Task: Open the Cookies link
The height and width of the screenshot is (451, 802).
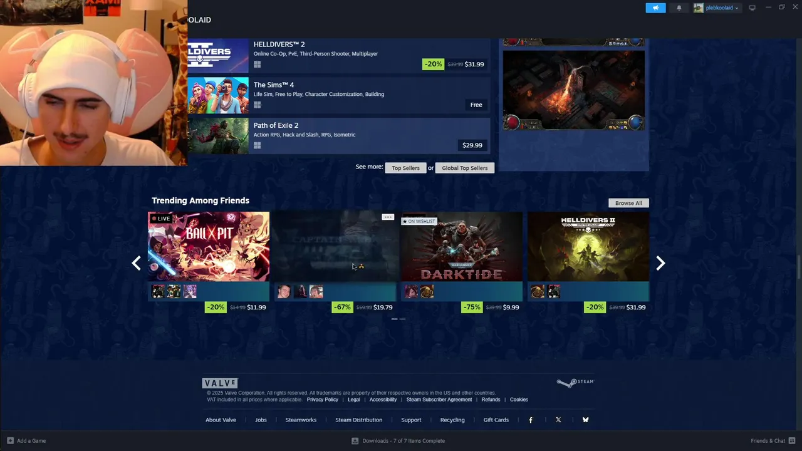Action: coord(519,400)
